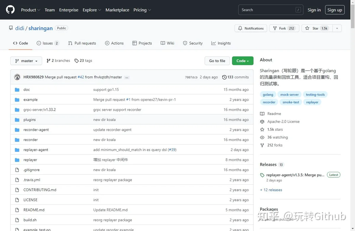This screenshot has width=355, height=231.
Task: Click the Notifications bell button
Action: [x=251, y=28]
